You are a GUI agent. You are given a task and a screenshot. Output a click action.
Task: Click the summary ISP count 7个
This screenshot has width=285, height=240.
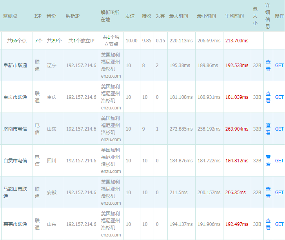(x=39, y=41)
